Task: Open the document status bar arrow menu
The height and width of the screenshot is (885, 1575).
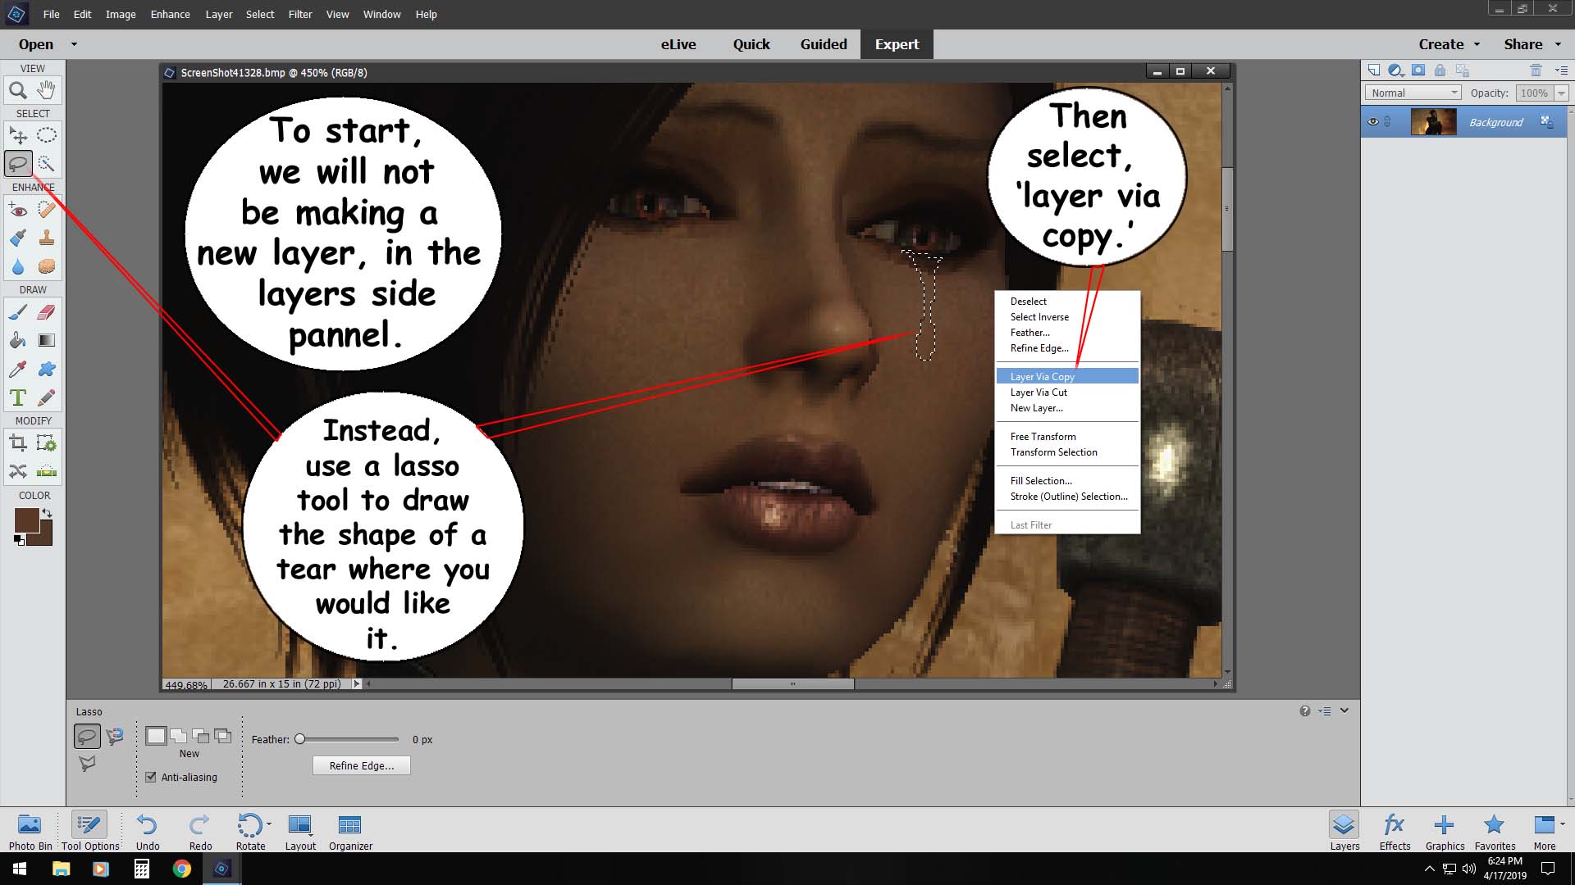Action: 356,683
